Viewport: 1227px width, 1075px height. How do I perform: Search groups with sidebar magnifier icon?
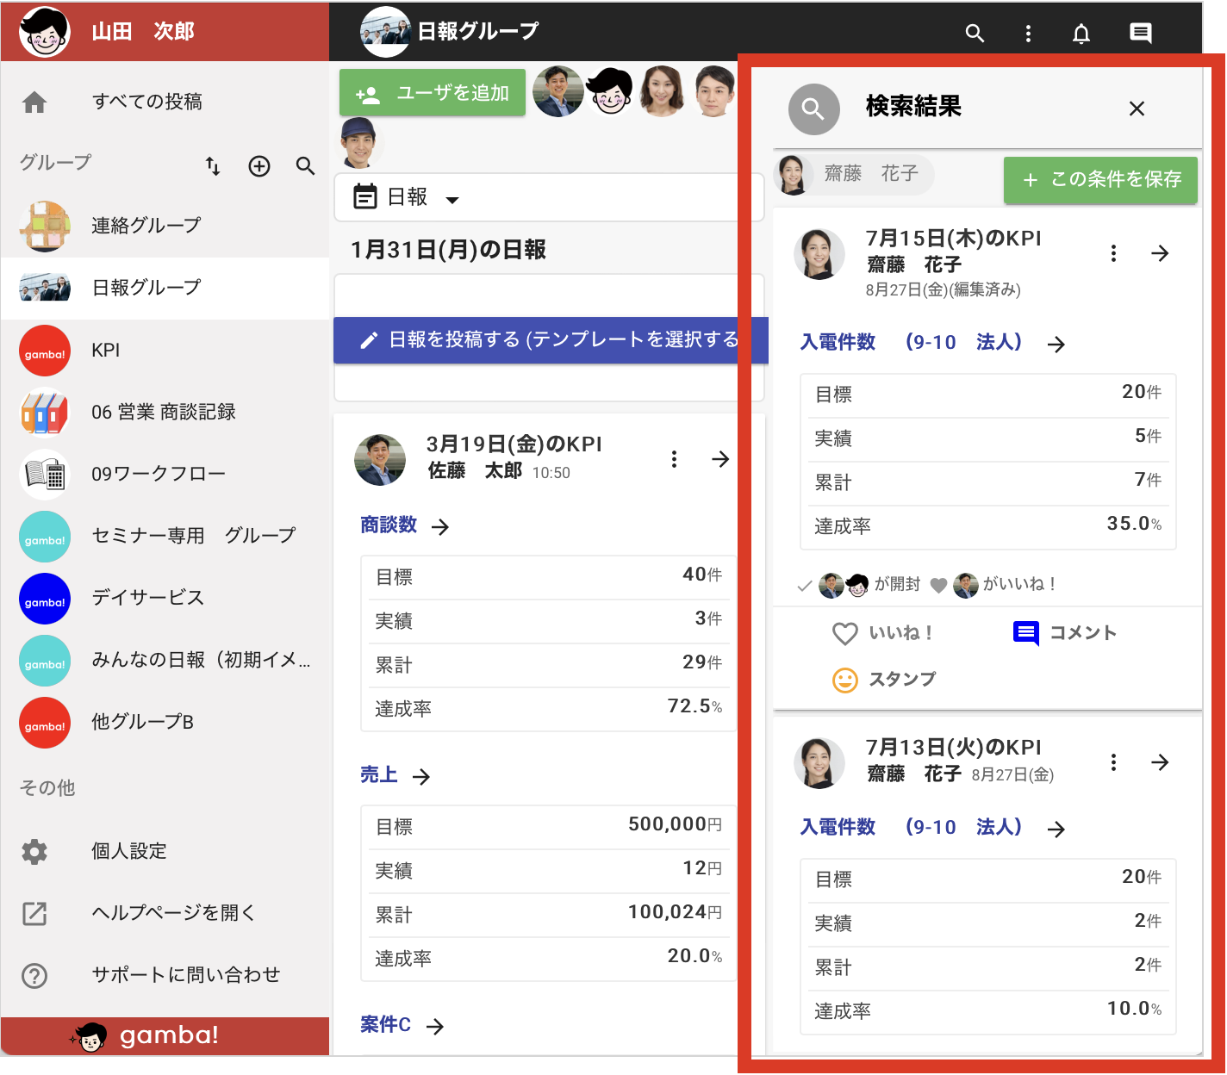click(305, 166)
